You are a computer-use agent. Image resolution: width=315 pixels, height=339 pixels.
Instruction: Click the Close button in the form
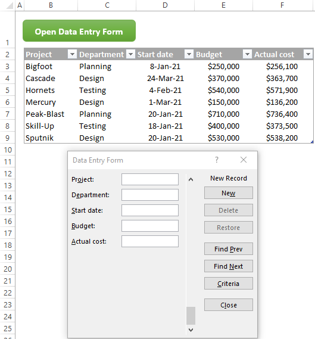click(229, 305)
